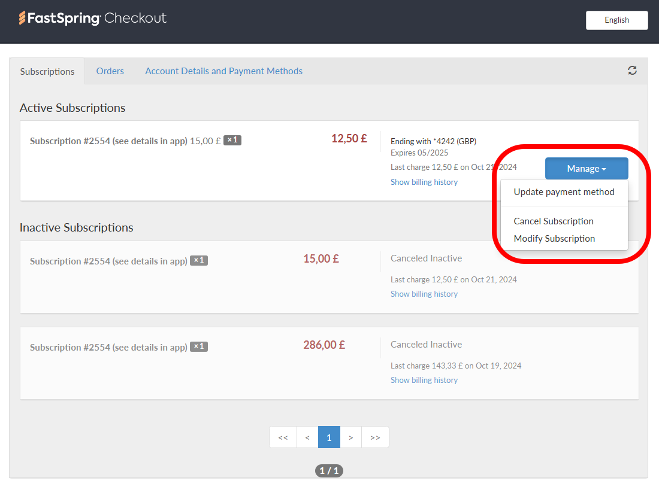Viewport: 659px width, 487px height.
Task: Show billing history for the active subscription
Action: (x=424, y=181)
